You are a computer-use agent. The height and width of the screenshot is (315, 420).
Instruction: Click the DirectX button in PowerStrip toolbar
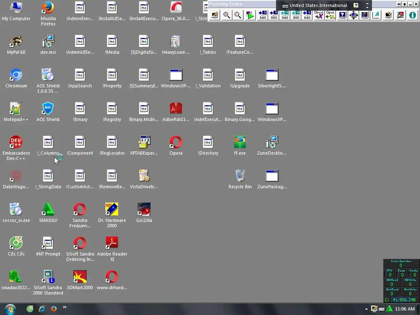coord(319,15)
